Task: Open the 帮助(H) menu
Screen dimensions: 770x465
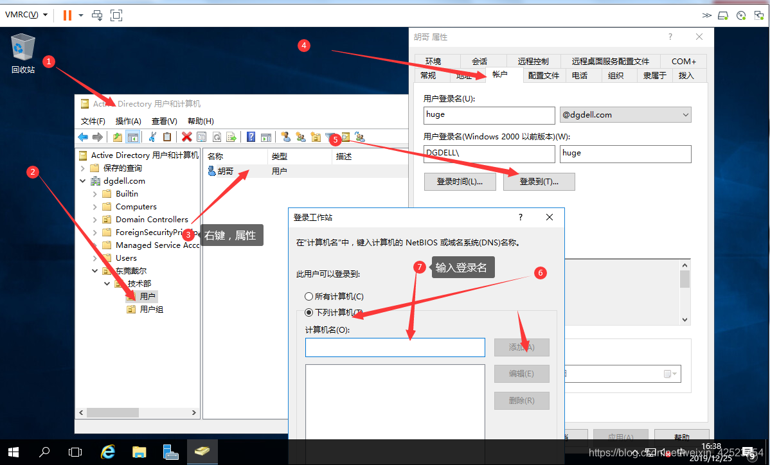Action: (201, 121)
